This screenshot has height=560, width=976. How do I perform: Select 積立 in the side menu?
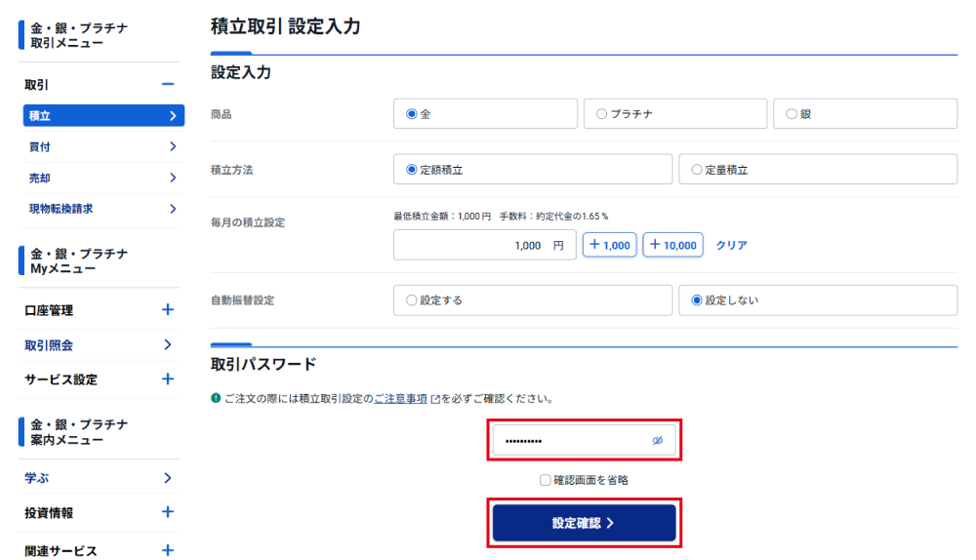102,116
